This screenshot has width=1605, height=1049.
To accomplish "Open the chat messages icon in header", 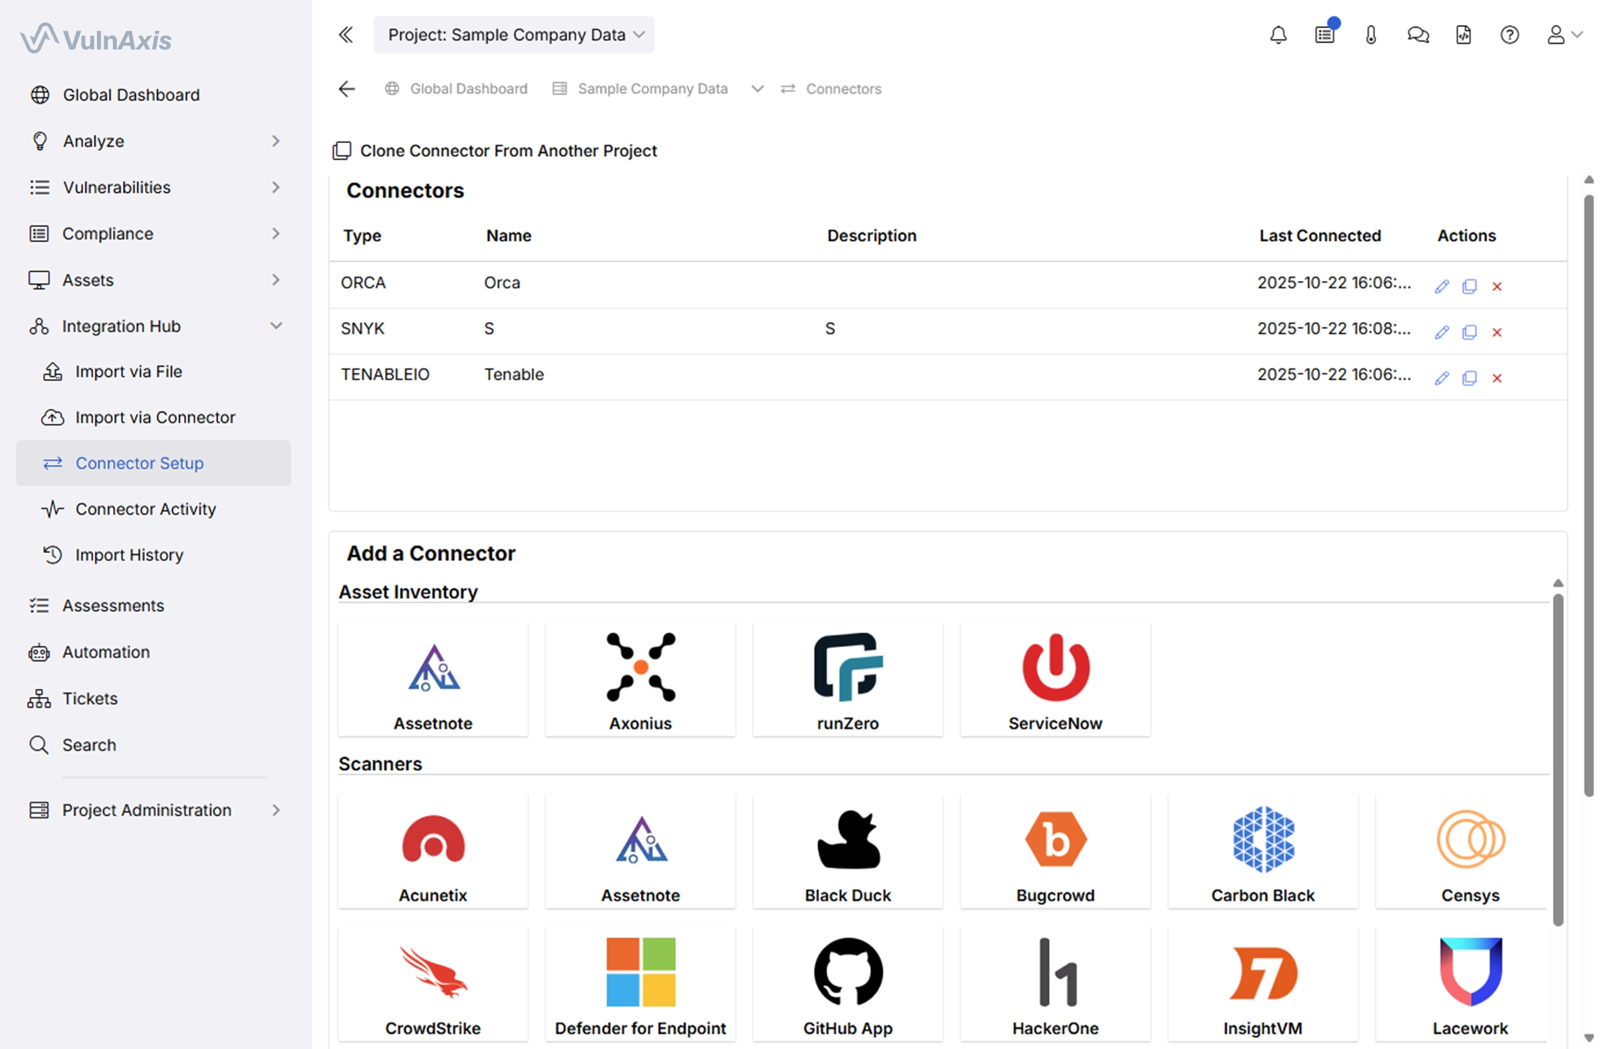I will 1418,35.
